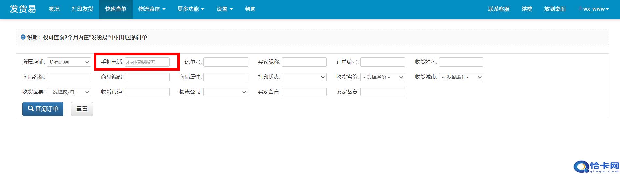Open the 所属店铺 dropdown

coord(69,62)
